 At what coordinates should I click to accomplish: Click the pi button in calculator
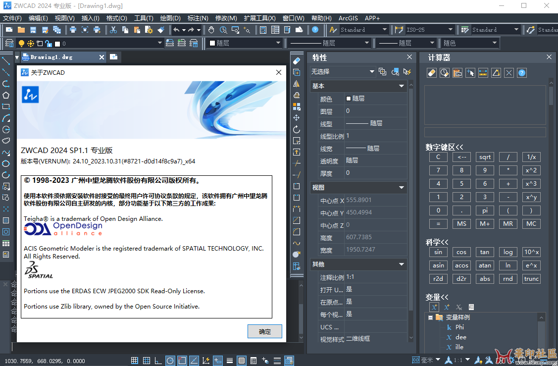[485, 210]
